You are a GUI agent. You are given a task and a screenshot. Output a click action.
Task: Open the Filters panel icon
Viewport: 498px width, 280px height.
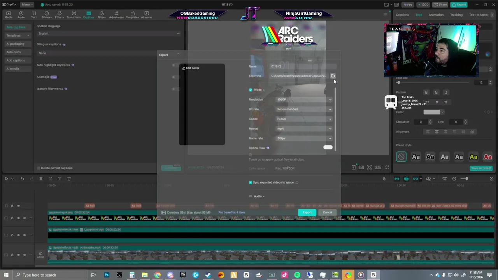(x=102, y=15)
